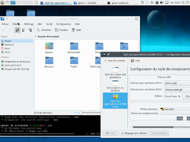Open the Aller menu in Dolphin
The image size is (190, 142).
[40, 24]
